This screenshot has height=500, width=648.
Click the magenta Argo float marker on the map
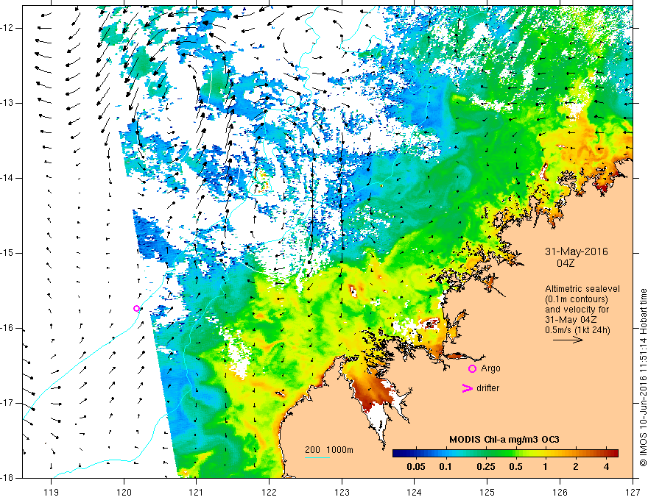click(x=137, y=309)
